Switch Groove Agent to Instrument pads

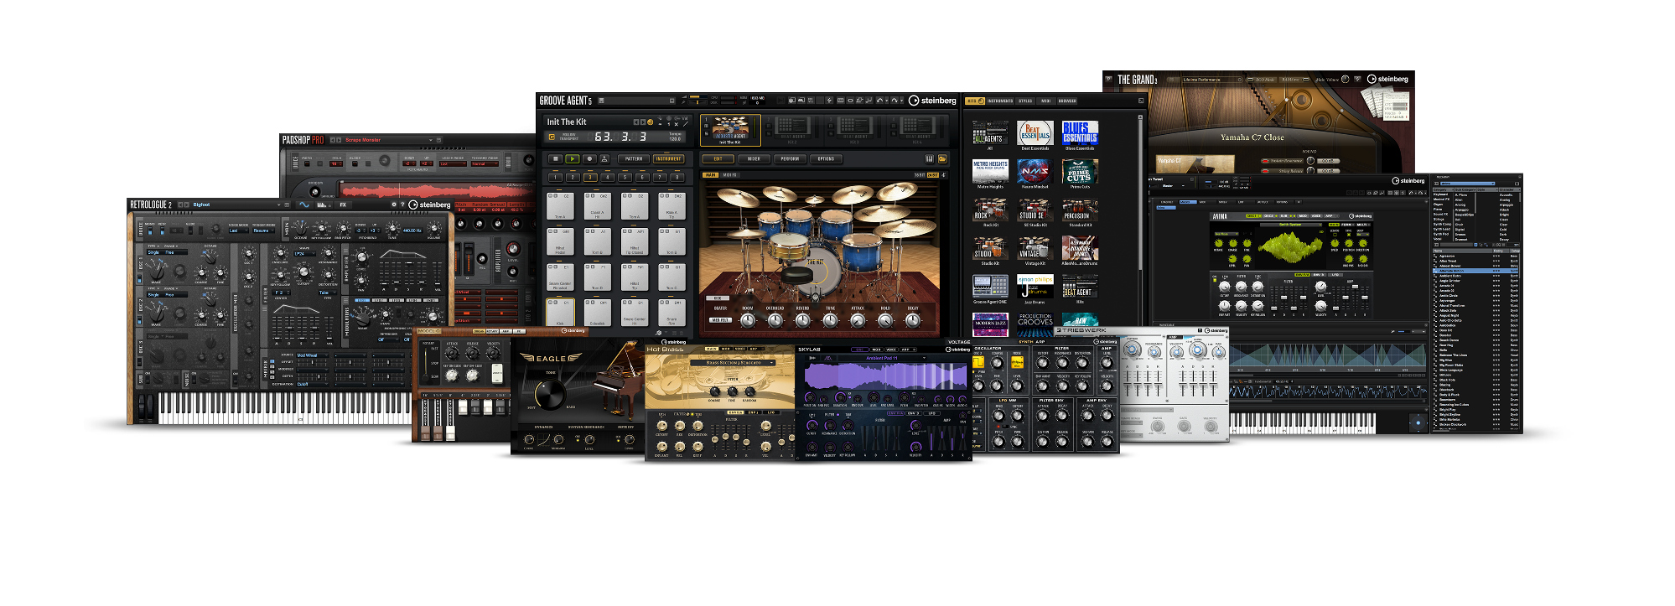(668, 158)
